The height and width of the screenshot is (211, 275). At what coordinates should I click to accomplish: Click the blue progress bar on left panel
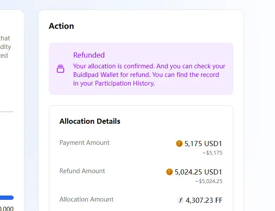tap(7, 198)
